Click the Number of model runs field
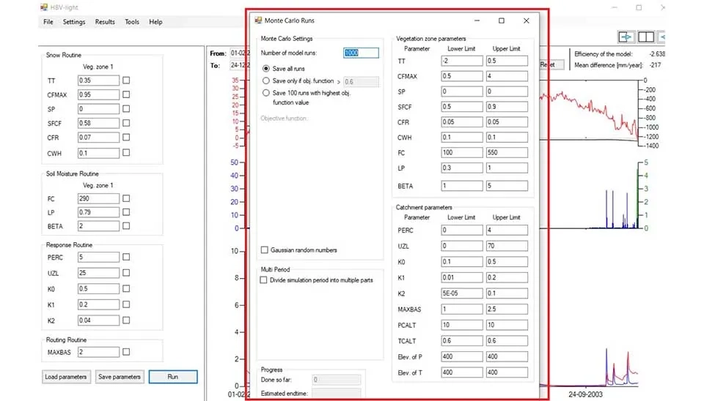 point(361,53)
